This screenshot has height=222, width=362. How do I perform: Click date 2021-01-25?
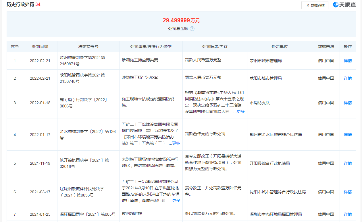pyautogui.click(x=40, y=214)
